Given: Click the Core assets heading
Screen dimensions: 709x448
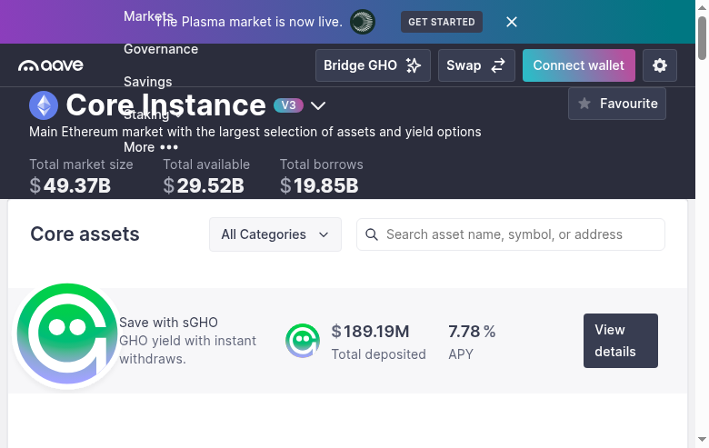Looking at the screenshot, I should pyautogui.click(x=85, y=234).
